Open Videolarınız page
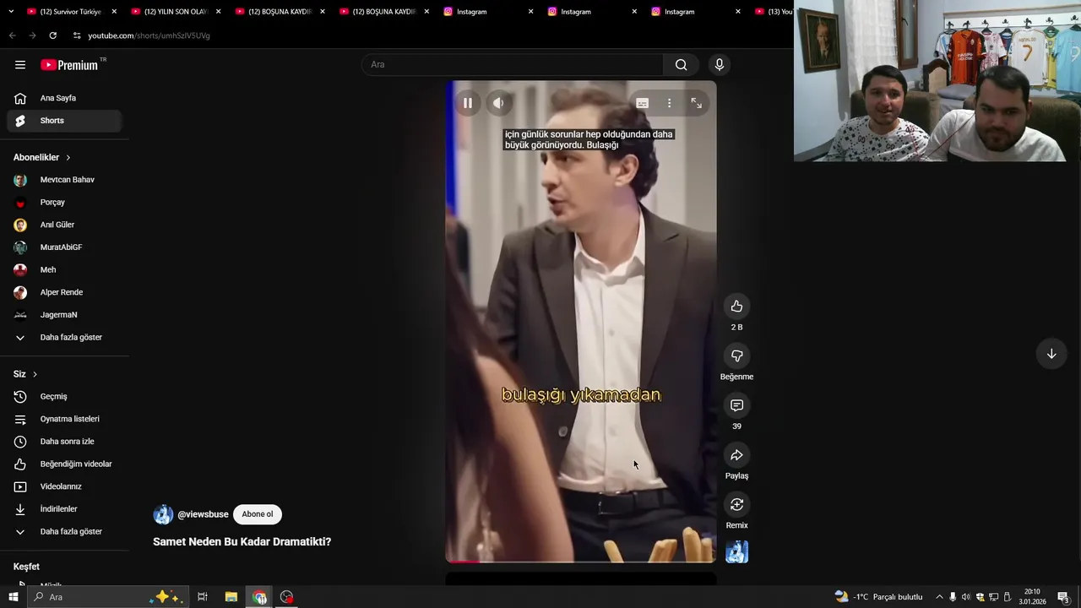The width and height of the screenshot is (1081, 608). click(64, 486)
